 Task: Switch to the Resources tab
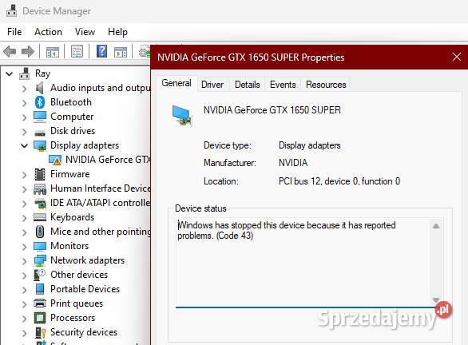pyautogui.click(x=326, y=85)
